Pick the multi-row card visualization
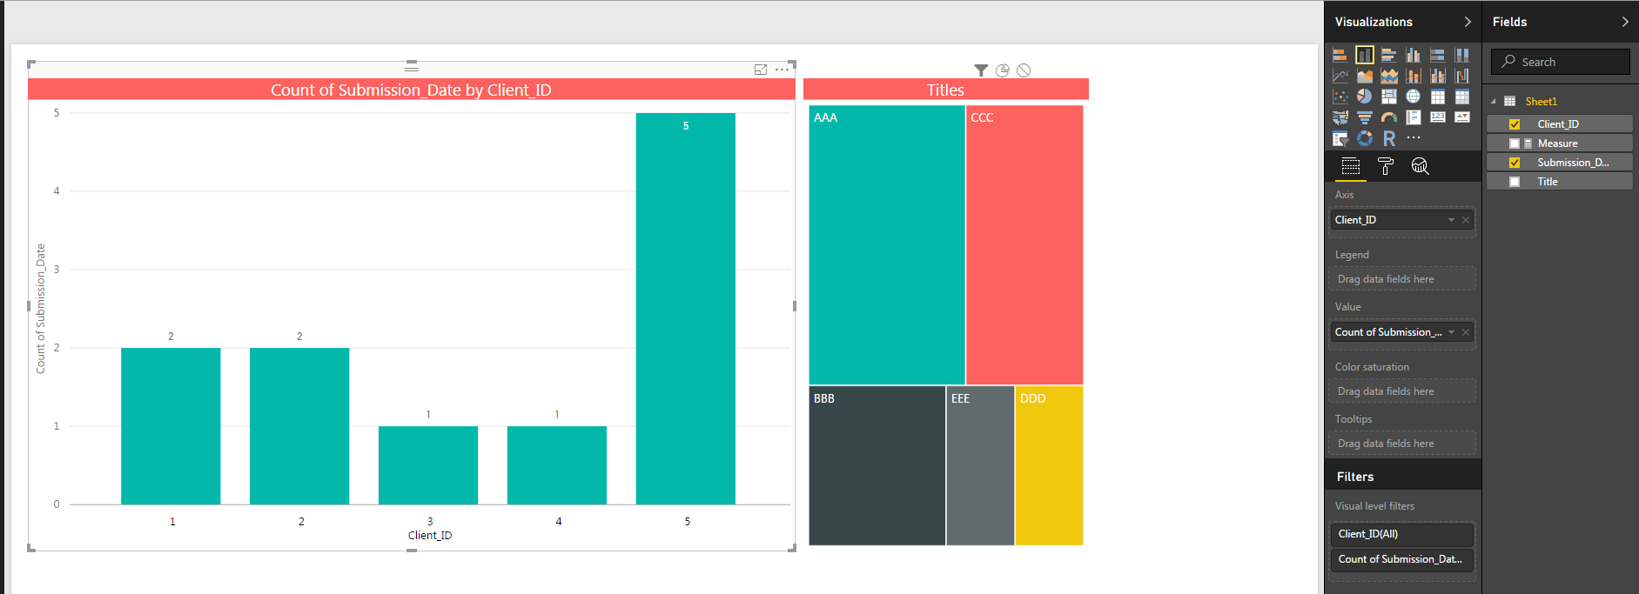The height and width of the screenshot is (594, 1639). tap(1414, 117)
